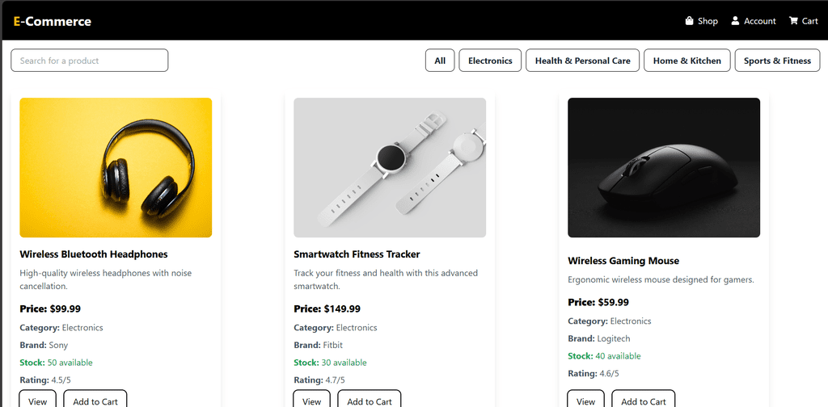
Task: Open the Wireless Bluetooth Headphones image
Action: pos(116,168)
